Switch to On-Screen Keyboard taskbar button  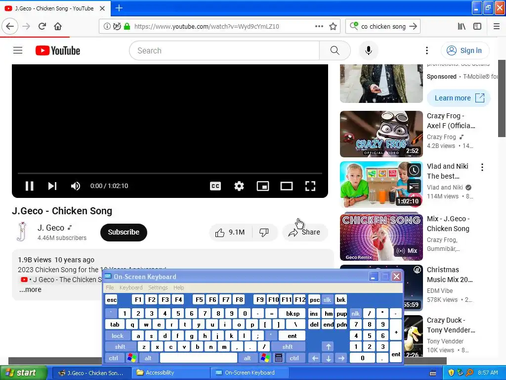249,373
